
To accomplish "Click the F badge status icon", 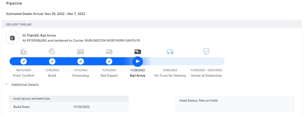I will [x=12, y=38].
